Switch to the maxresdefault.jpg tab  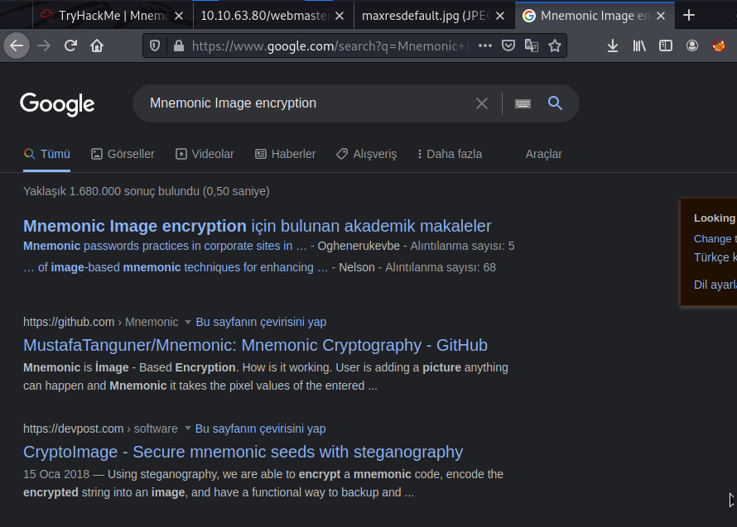(x=434, y=16)
